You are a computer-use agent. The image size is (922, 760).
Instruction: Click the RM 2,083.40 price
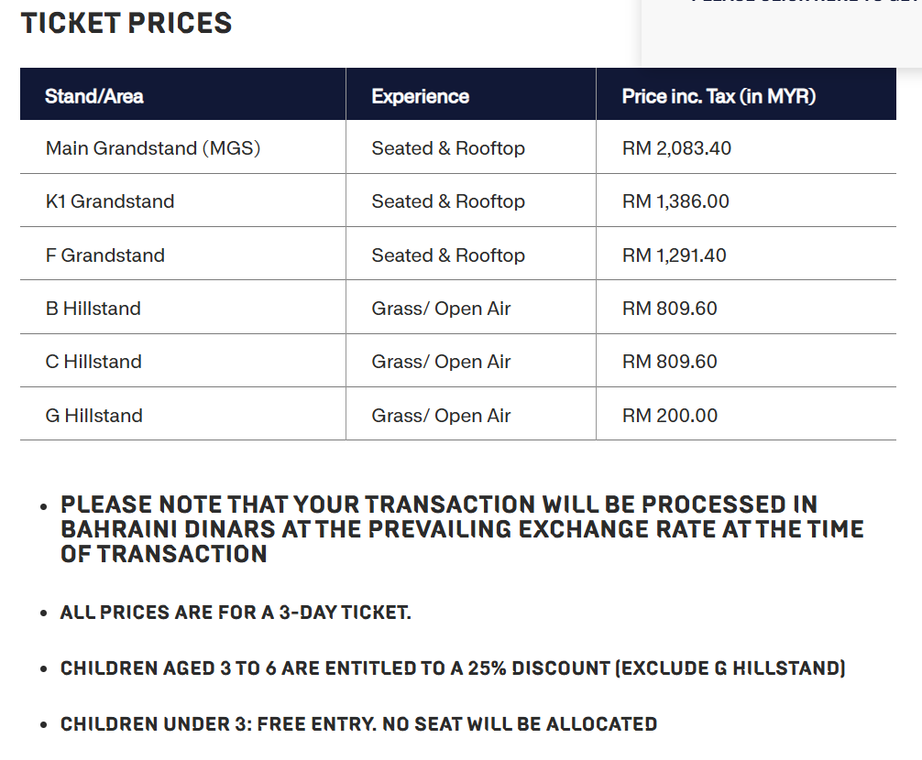click(676, 148)
